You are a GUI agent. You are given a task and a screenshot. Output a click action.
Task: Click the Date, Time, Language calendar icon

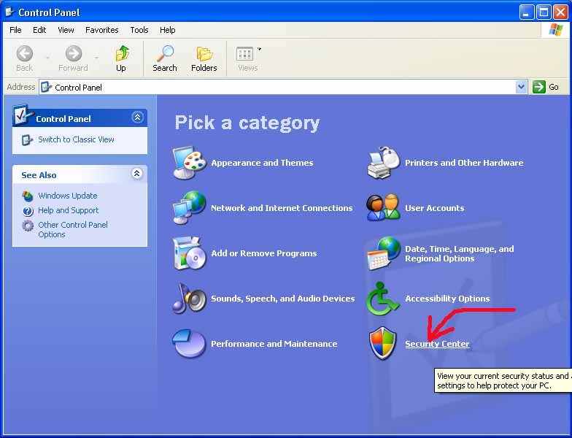point(384,253)
